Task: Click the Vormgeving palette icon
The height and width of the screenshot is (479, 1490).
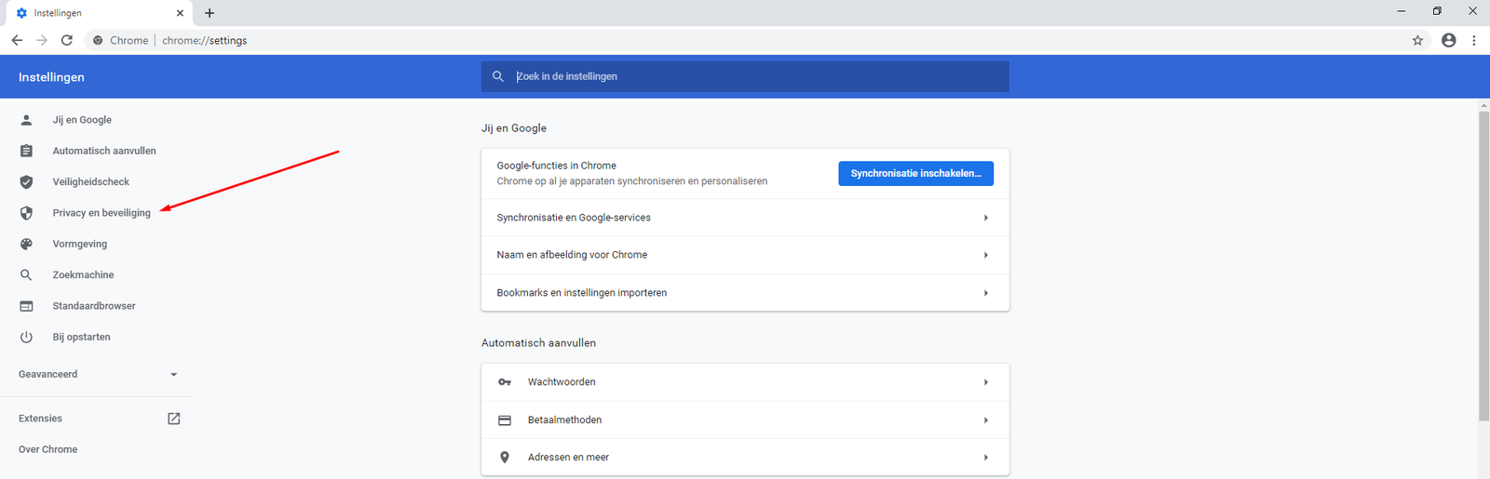Action: (x=26, y=244)
